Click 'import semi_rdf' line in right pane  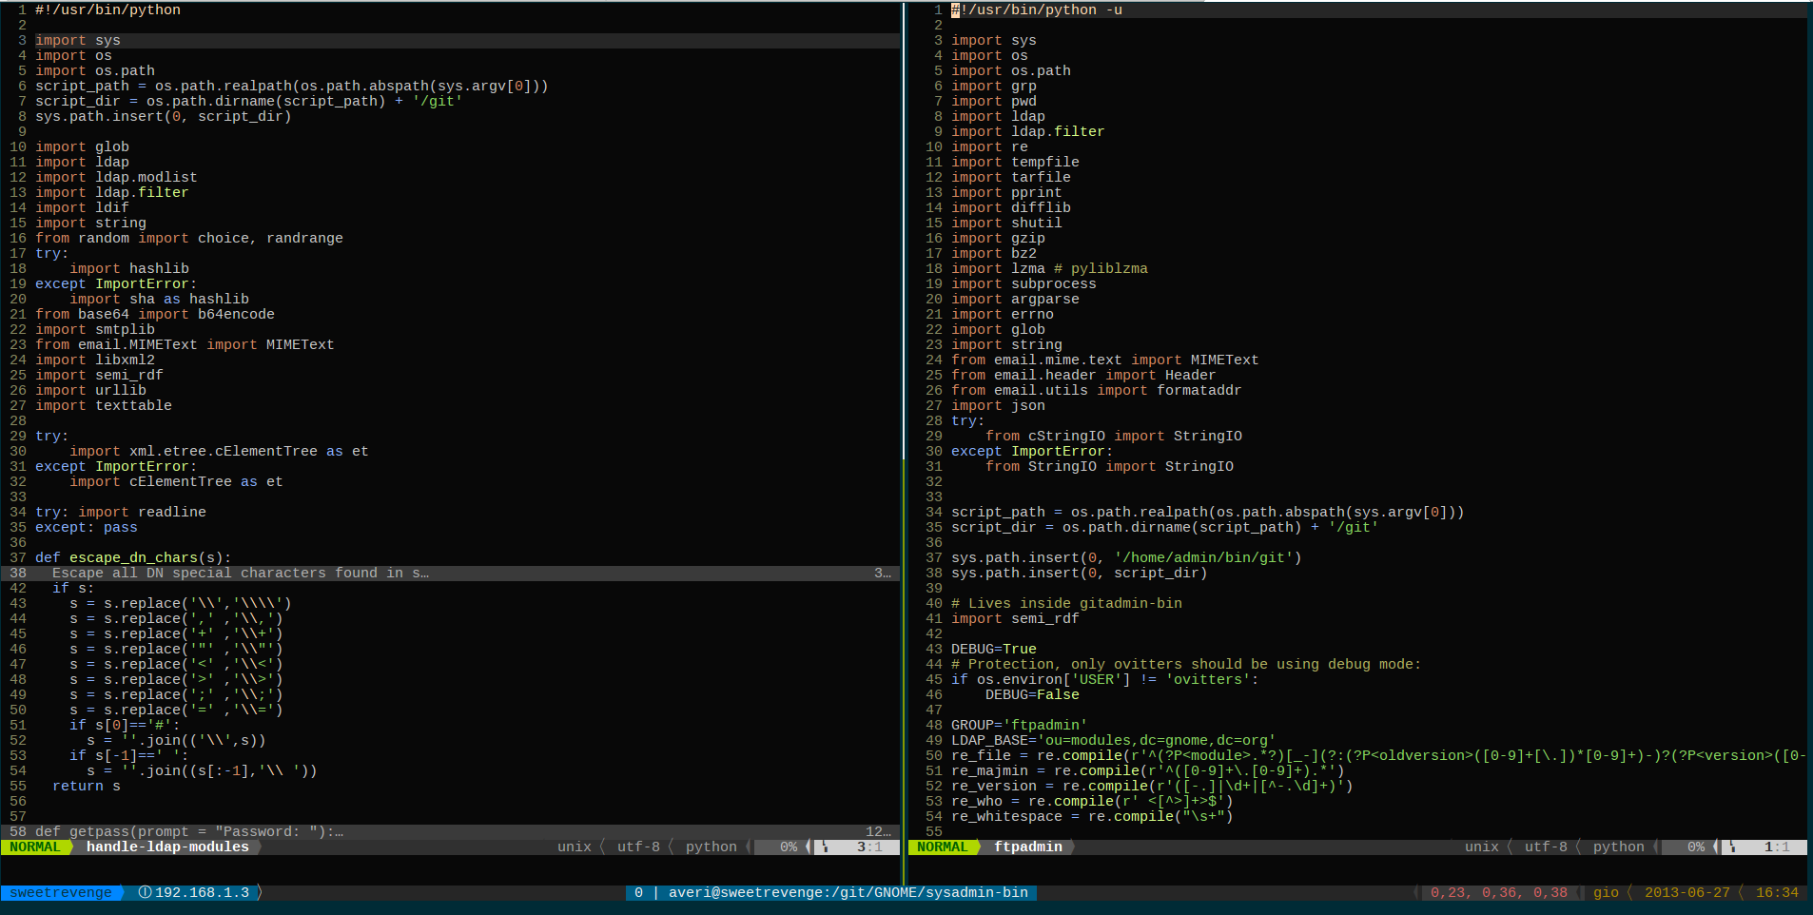[x=1015, y=618]
